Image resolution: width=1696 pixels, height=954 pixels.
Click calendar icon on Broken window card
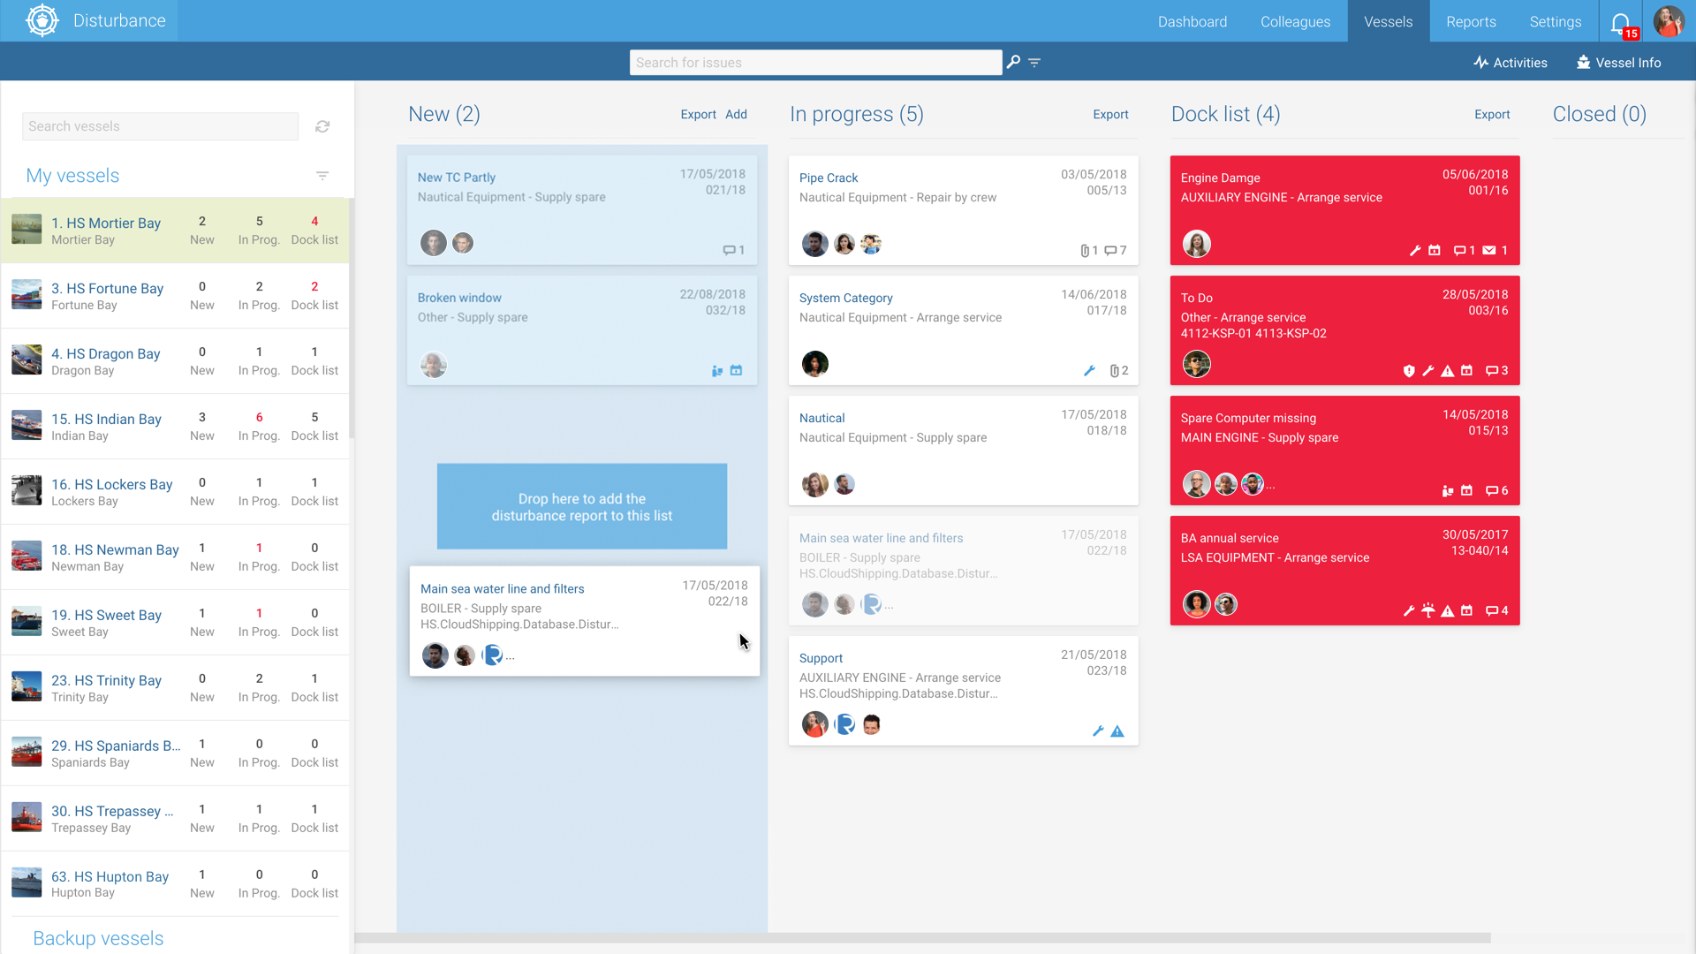(x=736, y=371)
